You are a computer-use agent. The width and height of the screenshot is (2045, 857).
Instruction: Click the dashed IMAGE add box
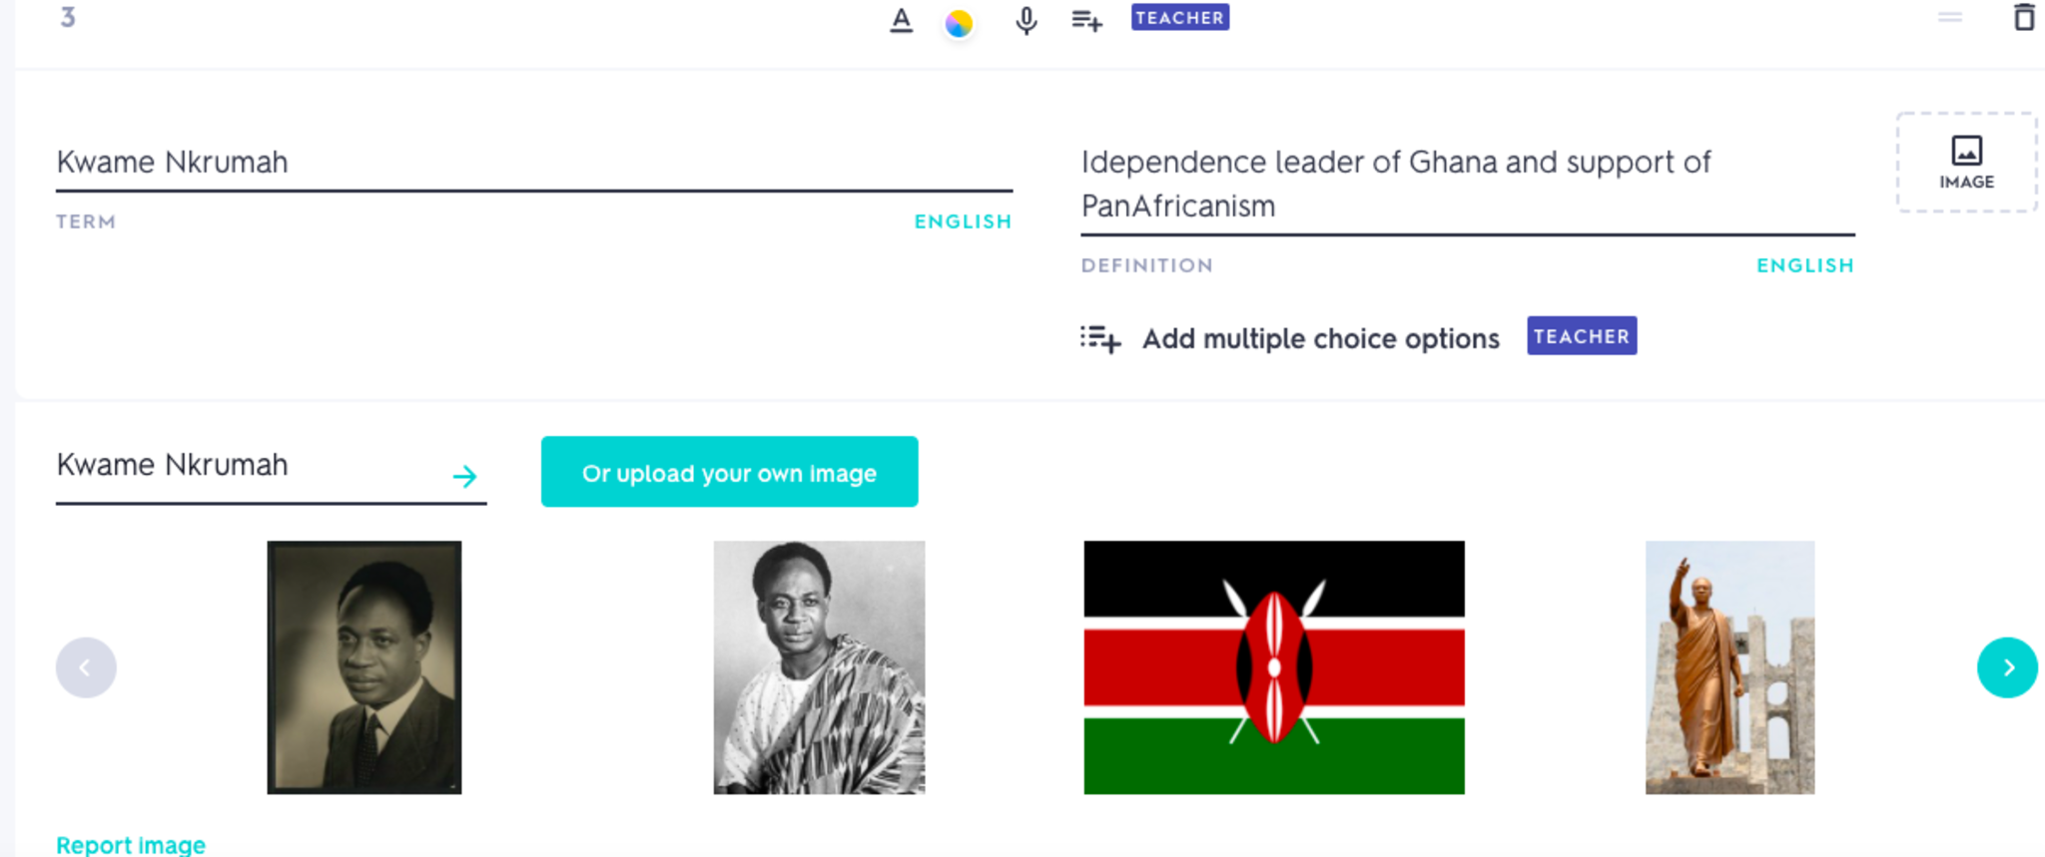[1966, 163]
